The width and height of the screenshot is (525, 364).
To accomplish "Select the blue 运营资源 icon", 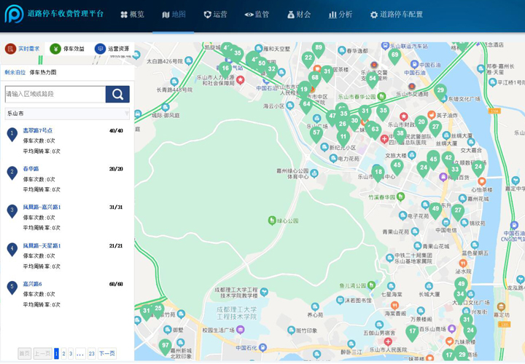I will pyautogui.click(x=100, y=49).
